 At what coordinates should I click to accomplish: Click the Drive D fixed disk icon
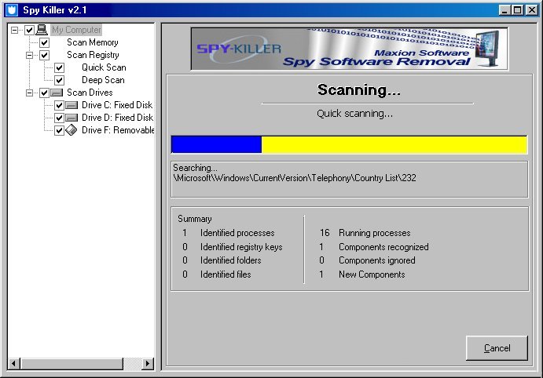(x=72, y=118)
